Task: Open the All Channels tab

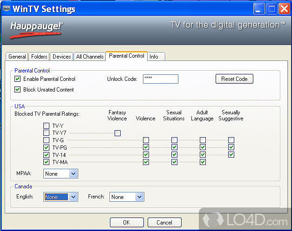Action: [x=90, y=57]
